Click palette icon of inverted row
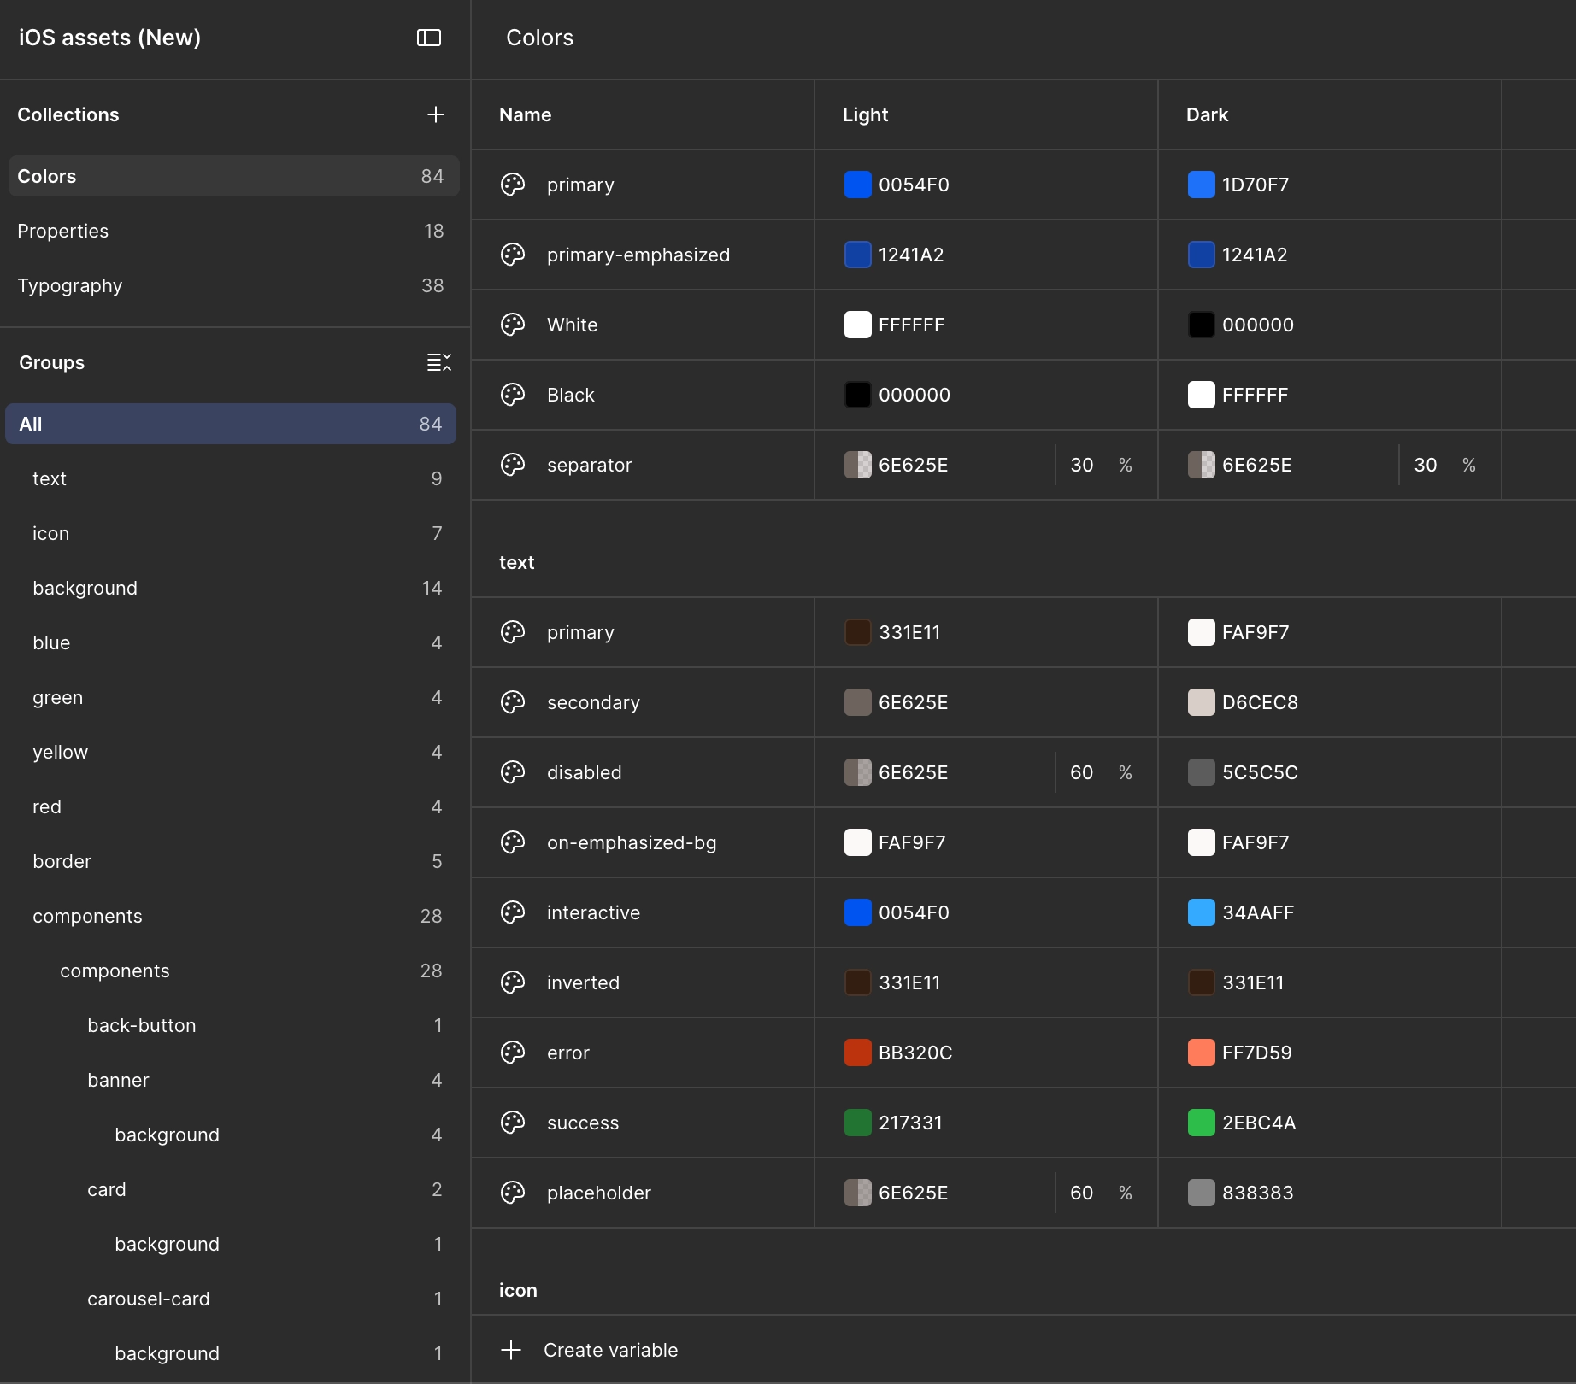 [513, 982]
